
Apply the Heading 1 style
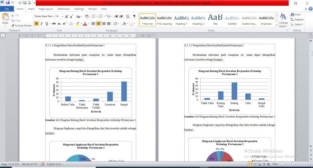pos(181,20)
